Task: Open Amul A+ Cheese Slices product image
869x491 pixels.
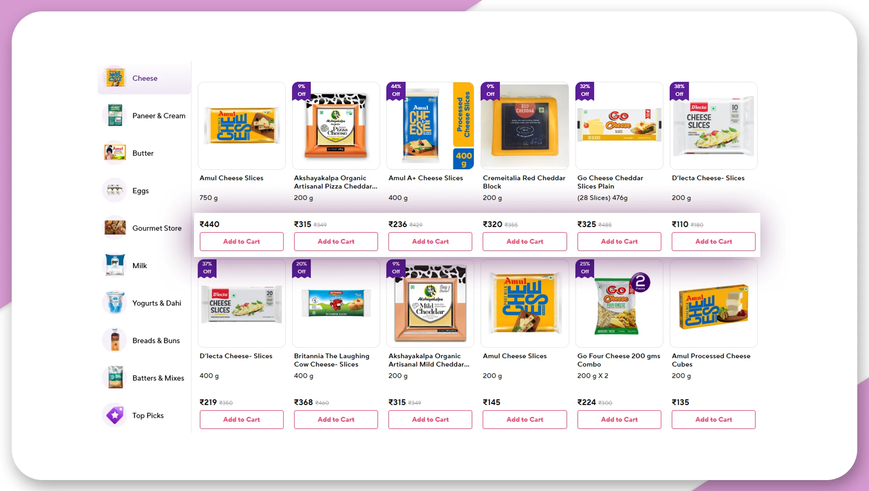Action: tap(430, 126)
